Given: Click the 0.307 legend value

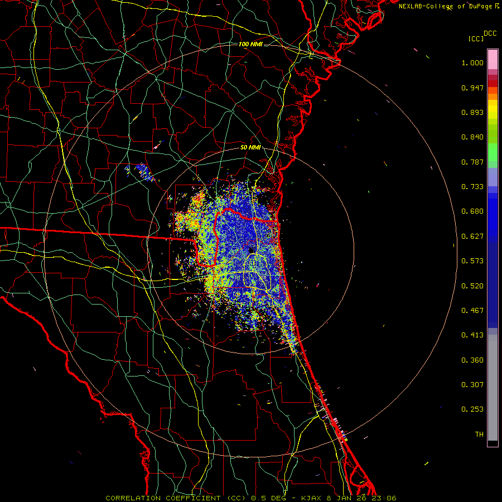Looking at the screenshot, I should tap(472, 385).
